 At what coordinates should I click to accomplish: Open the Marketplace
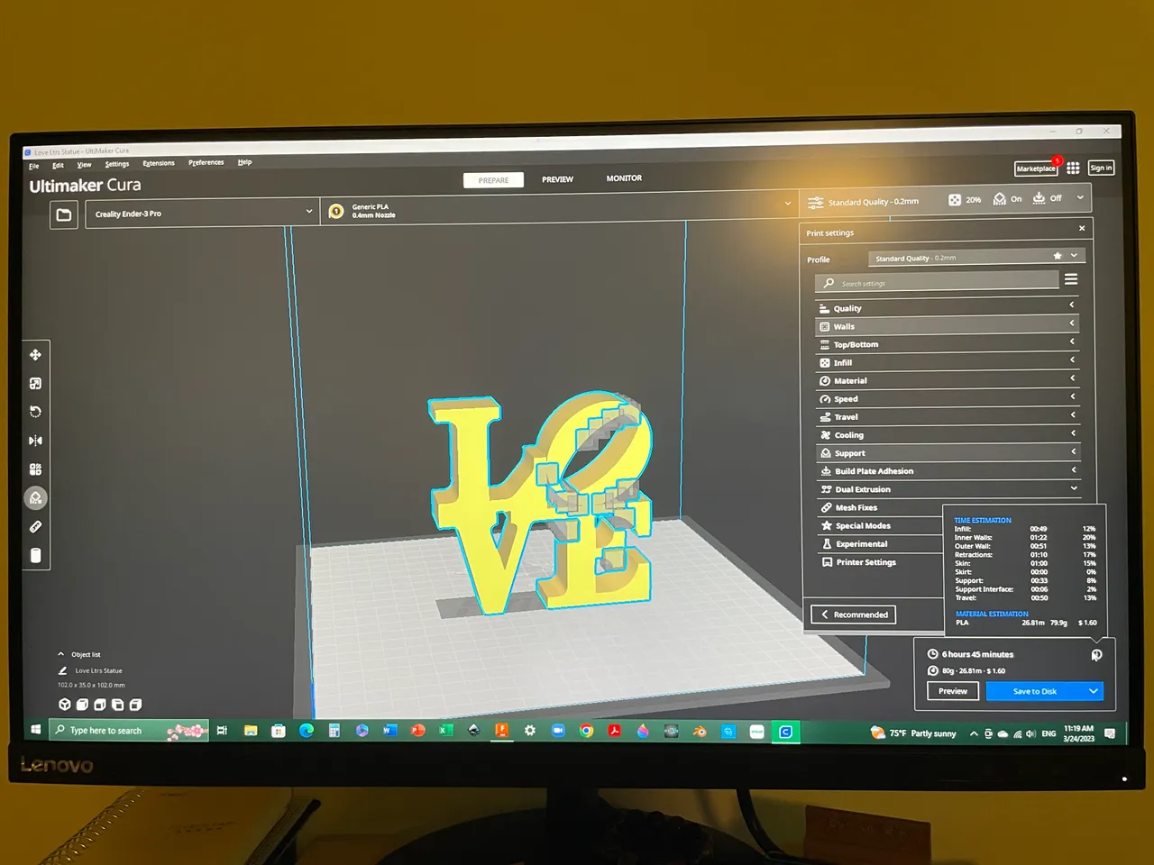point(1035,168)
